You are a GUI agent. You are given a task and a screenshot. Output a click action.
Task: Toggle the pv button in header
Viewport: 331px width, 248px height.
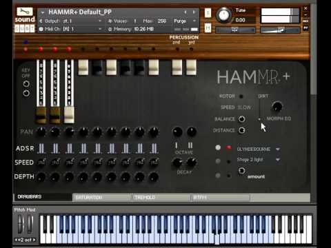[x=305, y=28]
